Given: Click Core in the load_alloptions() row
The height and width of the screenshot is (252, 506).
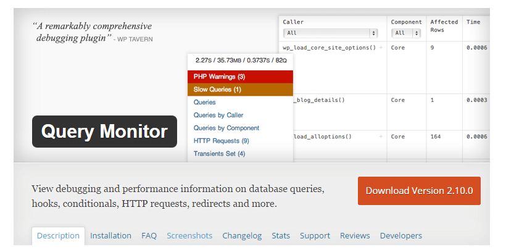Looking at the screenshot, I should coord(397,136).
